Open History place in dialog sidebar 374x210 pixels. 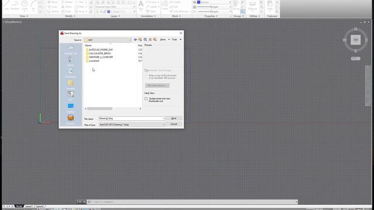(71, 61)
